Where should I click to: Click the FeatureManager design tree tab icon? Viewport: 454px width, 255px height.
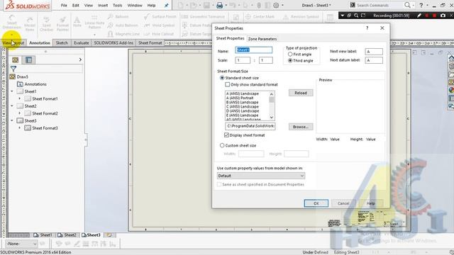pyautogui.click(x=16, y=59)
